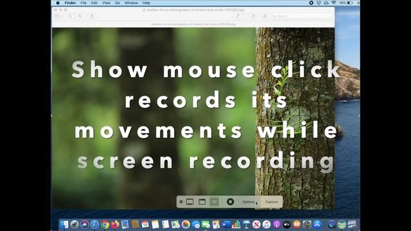Open Microsoft Word from the Dock

tap(226, 225)
